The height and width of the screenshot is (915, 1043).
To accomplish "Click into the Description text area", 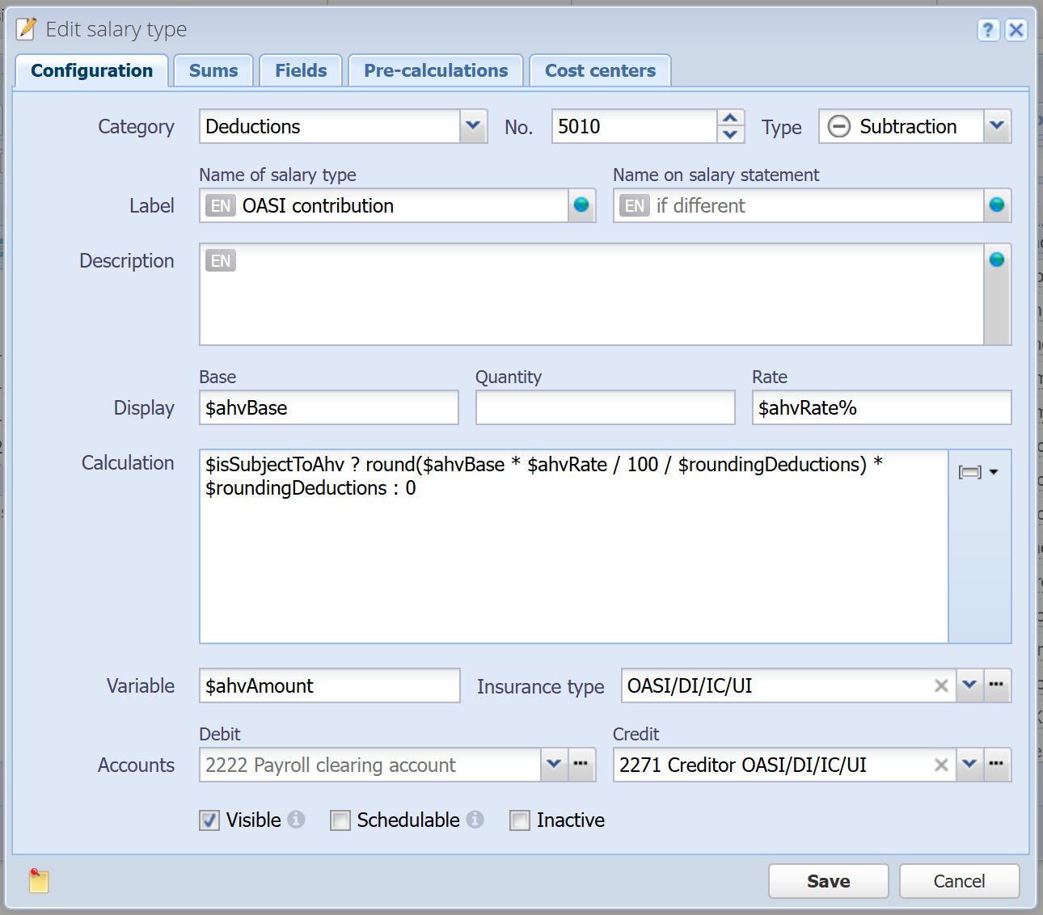I will coord(592,294).
